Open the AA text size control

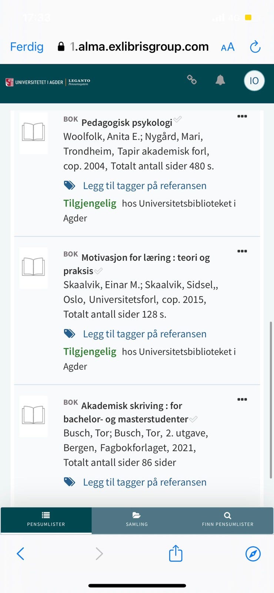(x=228, y=47)
